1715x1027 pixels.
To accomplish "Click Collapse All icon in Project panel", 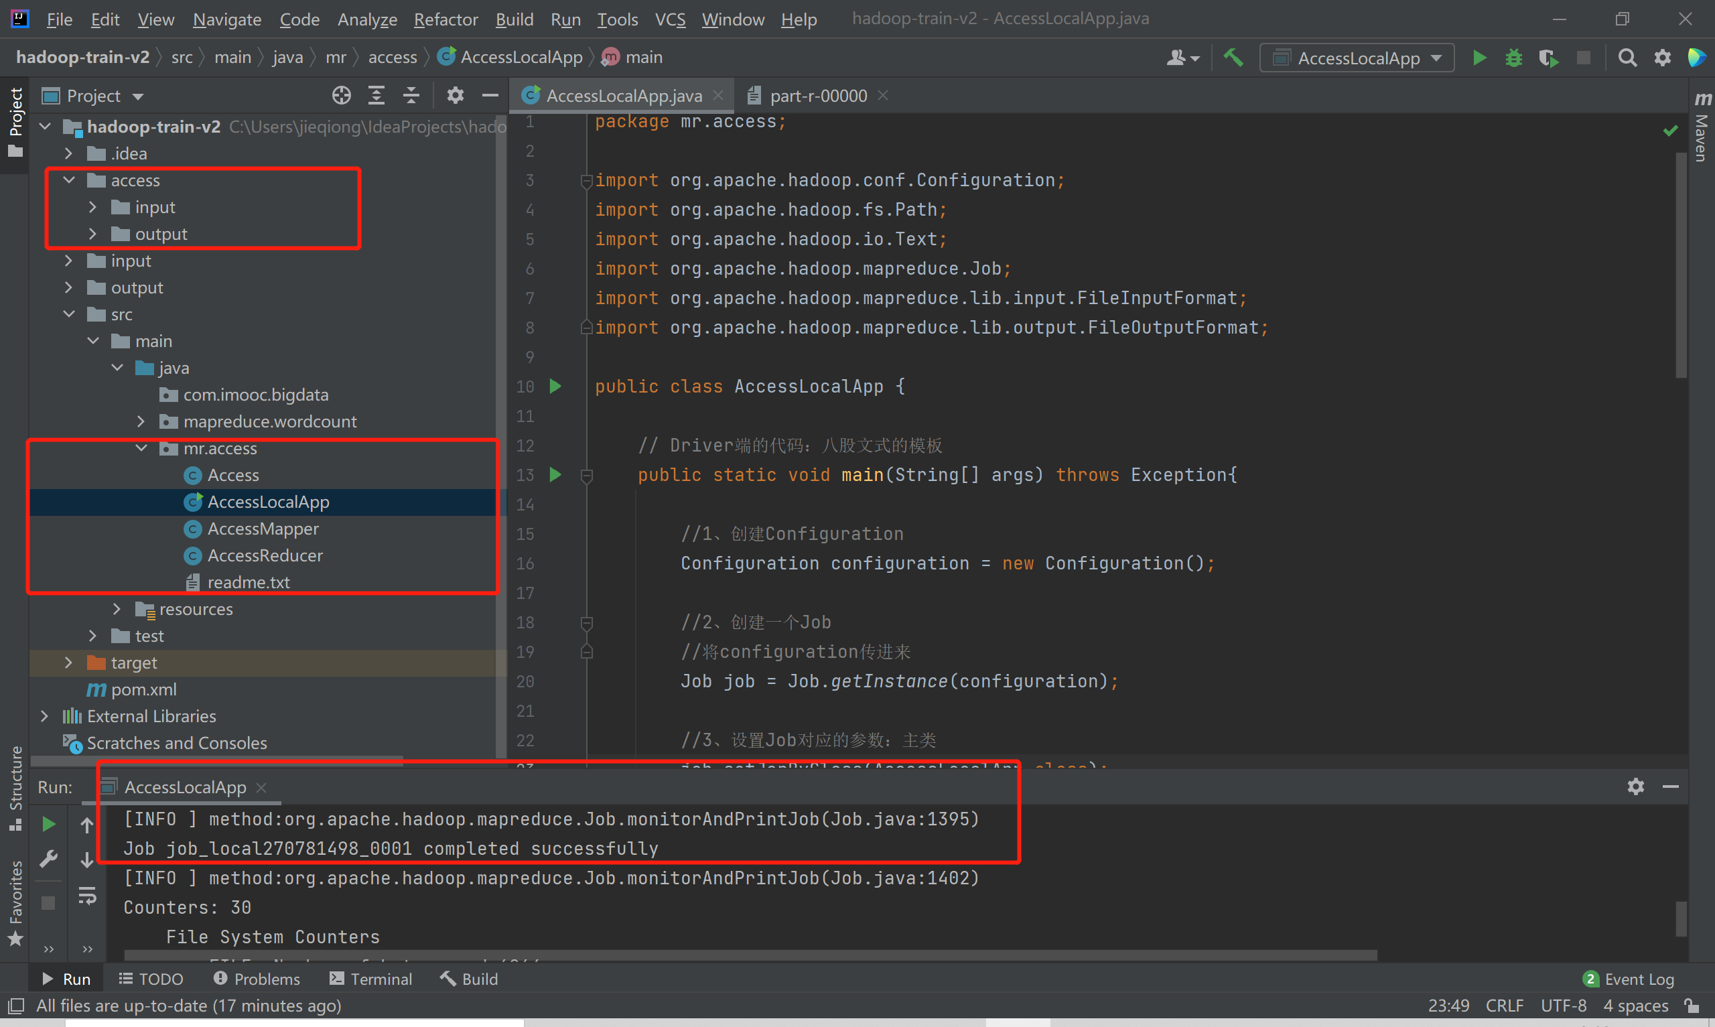I will (x=411, y=96).
